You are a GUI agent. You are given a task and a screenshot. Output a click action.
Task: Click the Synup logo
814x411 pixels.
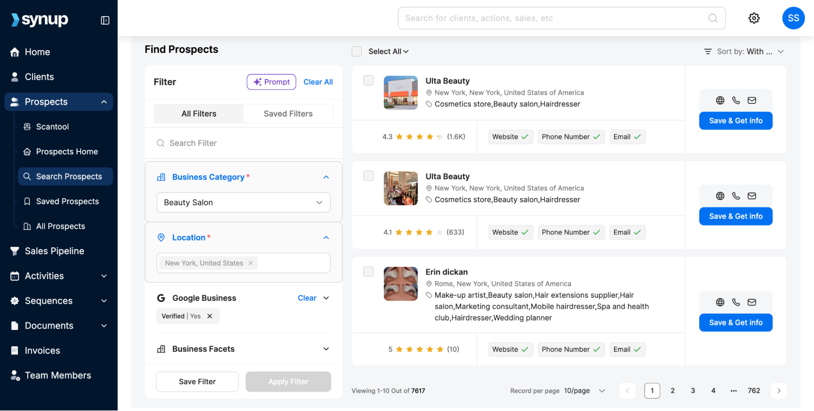click(39, 19)
